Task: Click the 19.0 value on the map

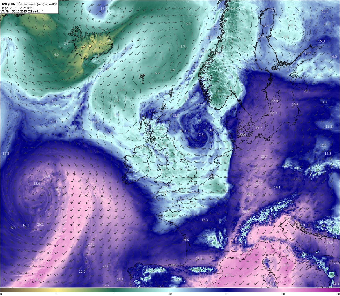Action: 297,179
